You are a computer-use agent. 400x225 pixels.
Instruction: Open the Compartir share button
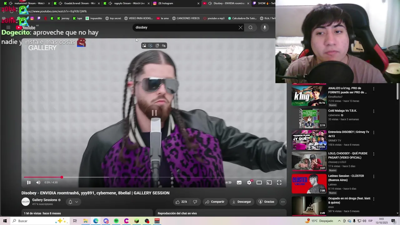(215, 202)
